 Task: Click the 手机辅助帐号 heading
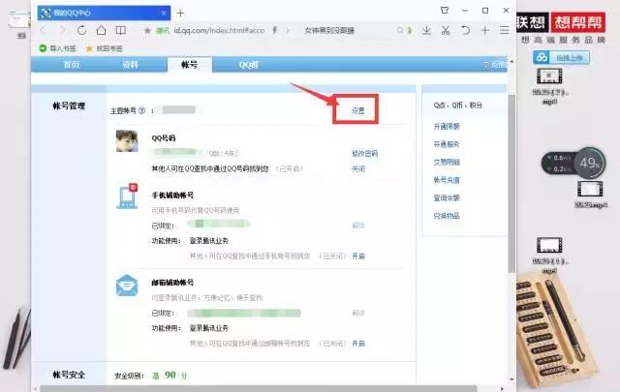tap(172, 196)
